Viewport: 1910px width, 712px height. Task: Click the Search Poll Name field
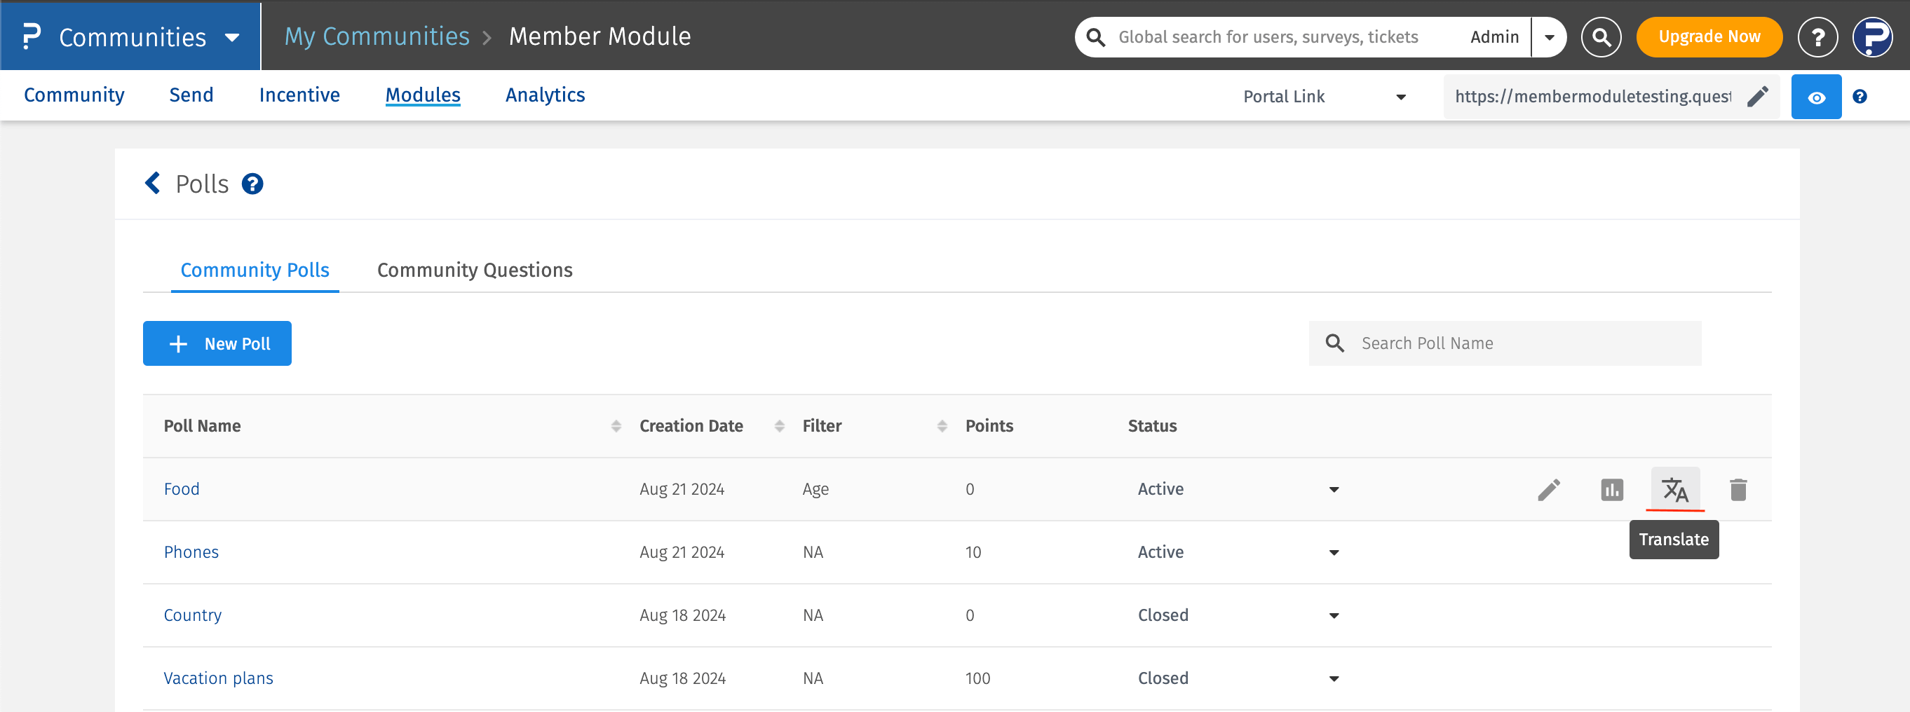1520,343
